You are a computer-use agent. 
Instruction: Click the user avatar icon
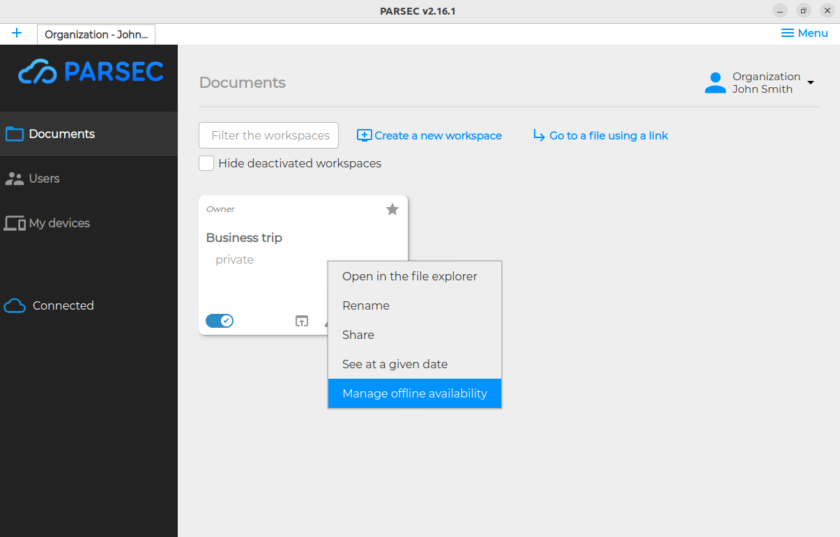pyautogui.click(x=715, y=83)
